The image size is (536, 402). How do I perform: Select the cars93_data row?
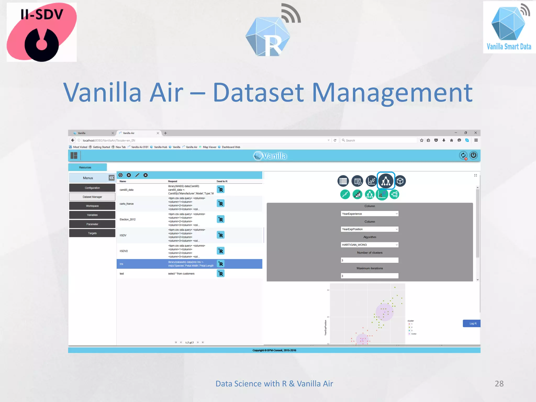[189, 190]
